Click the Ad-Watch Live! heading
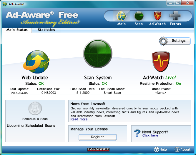The height and width of the screenshot is (155, 196). click(x=160, y=78)
